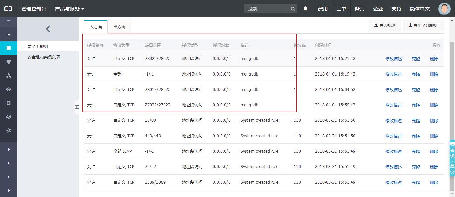The height and width of the screenshot is (197, 455).
Task: Click the 27022/27022 port range cell
Action: (x=157, y=105)
